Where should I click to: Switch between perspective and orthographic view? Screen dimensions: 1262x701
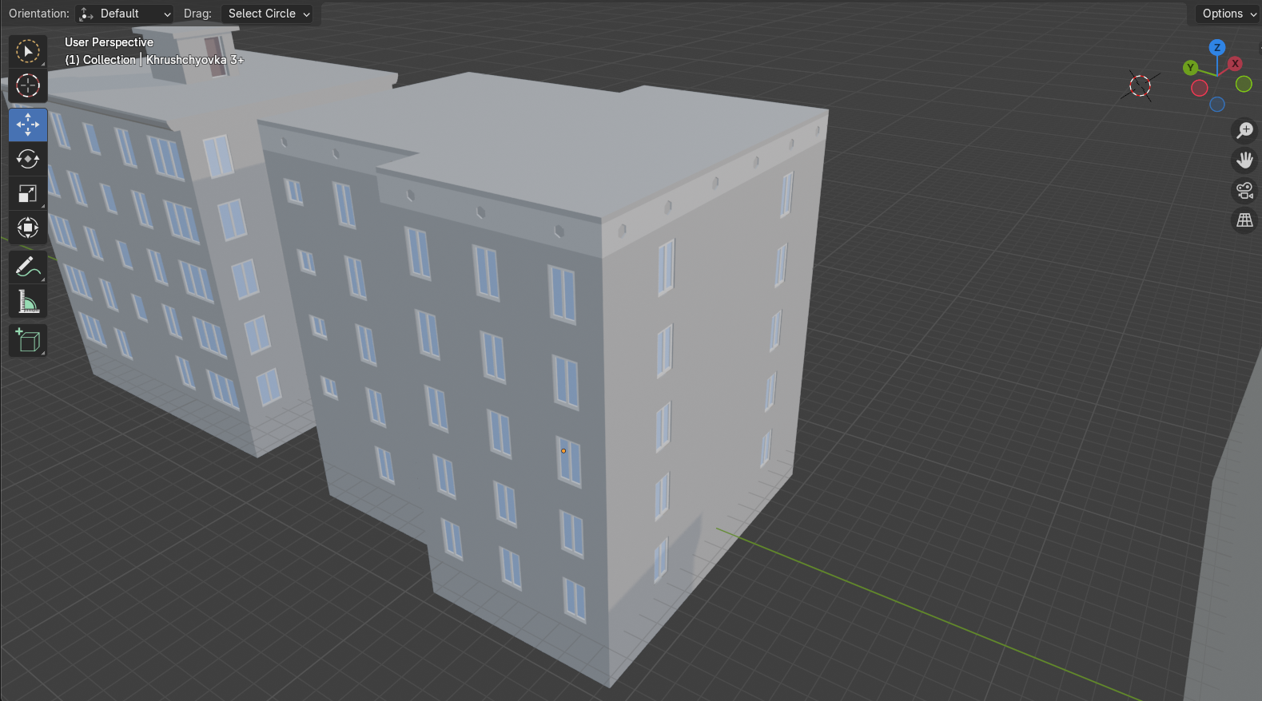1244,220
